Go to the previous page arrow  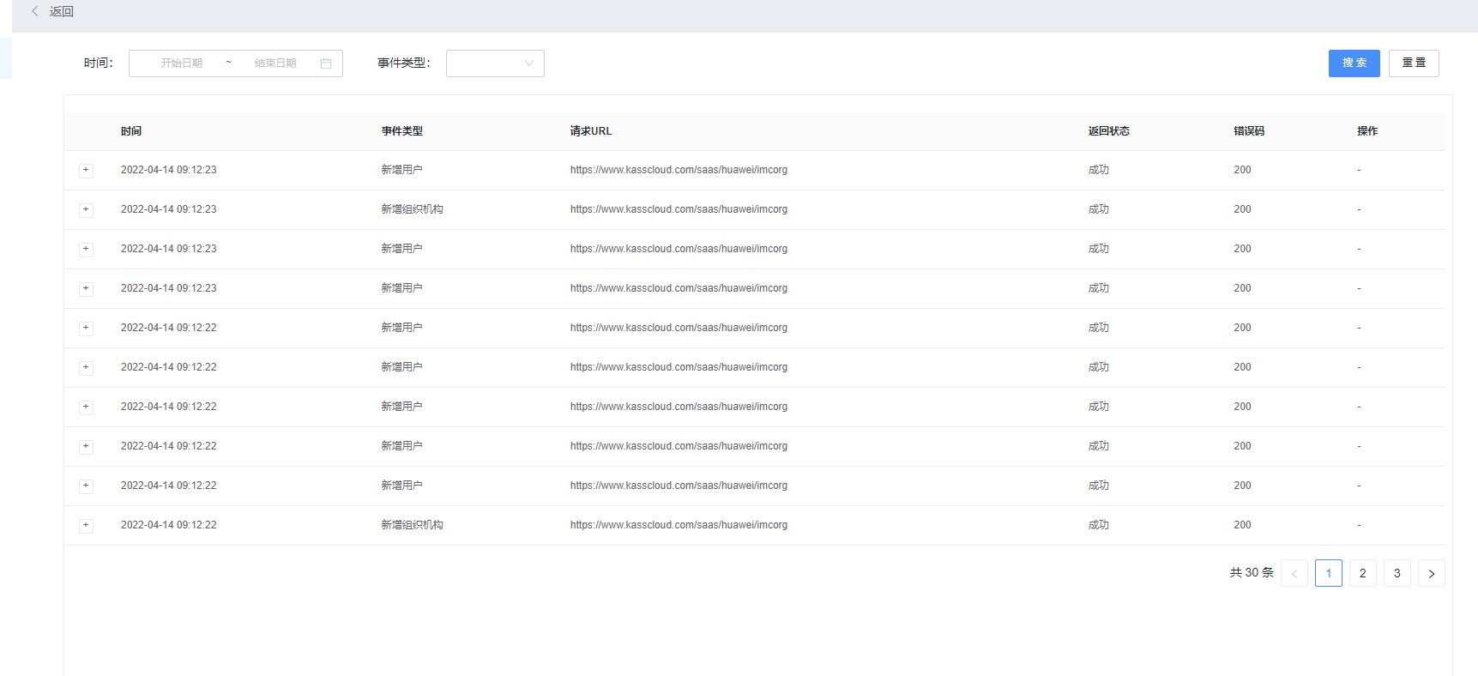pos(1294,573)
